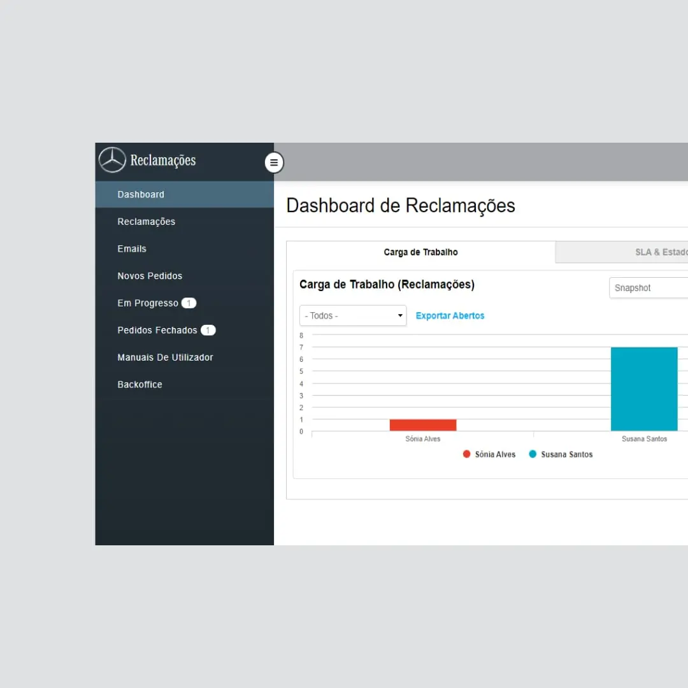Open the hamburger menu toggle
The width and height of the screenshot is (688, 688).
click(274, 162)
